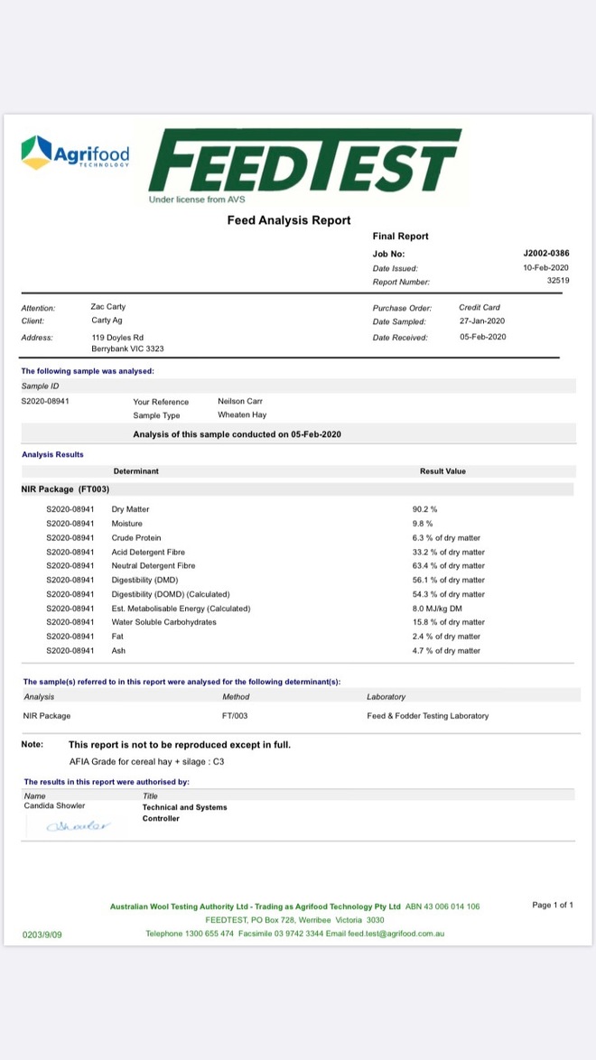596x1060 pixels.
Task: Select DOMD value 54.3 % of dry matter
Action: (449, 594)
